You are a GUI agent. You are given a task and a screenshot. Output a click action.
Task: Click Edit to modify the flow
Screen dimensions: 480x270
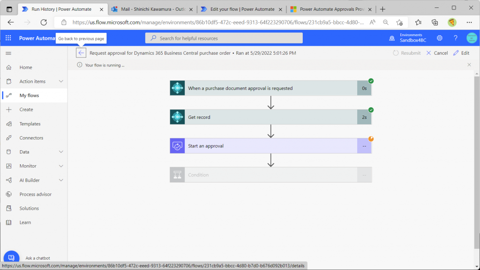tap(461, 53)
